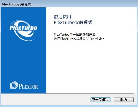This screenshot has height=107, width=138.
Task: Click the PlexTurbo logo in the blue panel
Action: pos(23,30)
